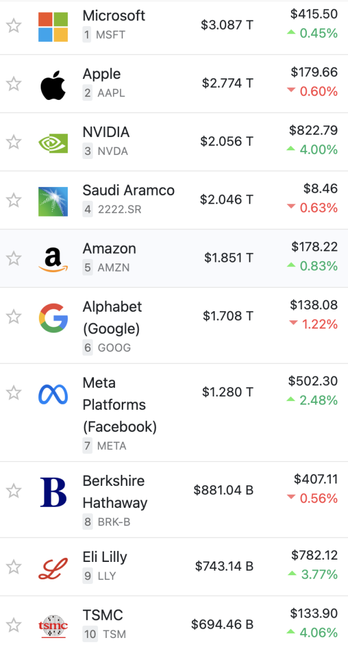Image resolution: width=348 pixels, height=649 pixels.
Task: Click the NVIDIA logo icon
Action: [53, 143]
